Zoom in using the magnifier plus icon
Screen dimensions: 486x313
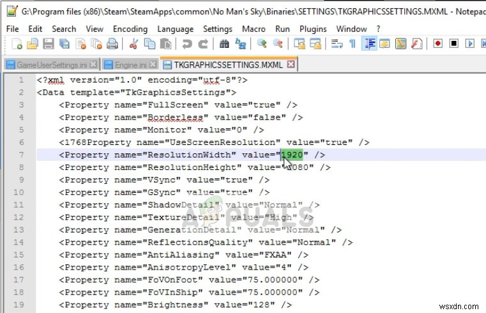click(262, 43)
